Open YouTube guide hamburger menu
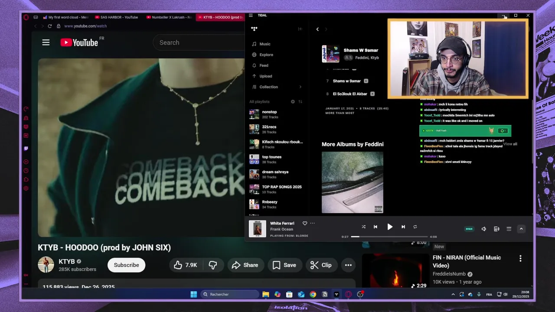The height and width of the screenshot is (312, 555). coord(46,42)
